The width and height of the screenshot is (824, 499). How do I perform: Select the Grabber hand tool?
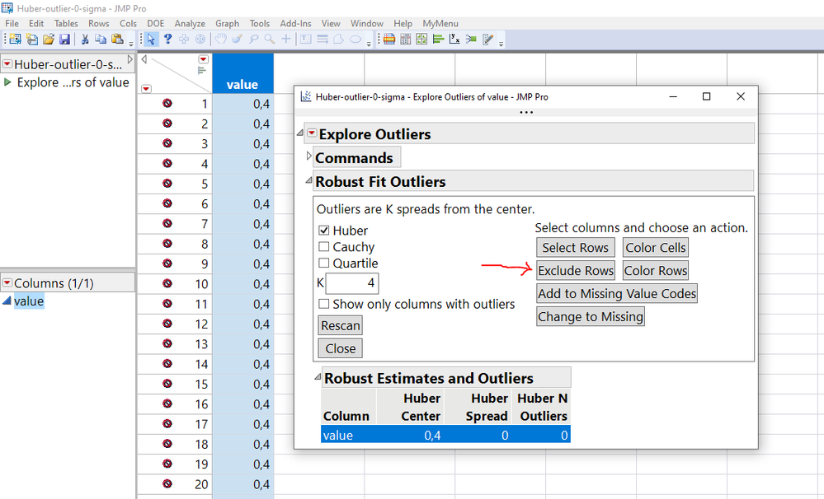click(220, 40)
